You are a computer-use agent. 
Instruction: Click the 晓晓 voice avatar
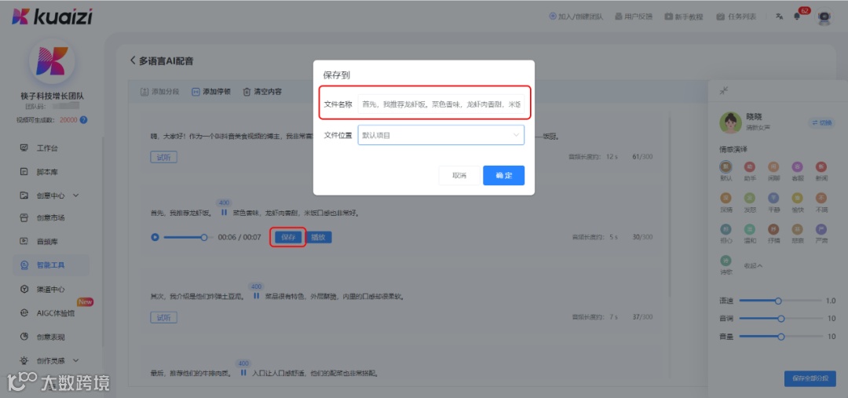730,122
